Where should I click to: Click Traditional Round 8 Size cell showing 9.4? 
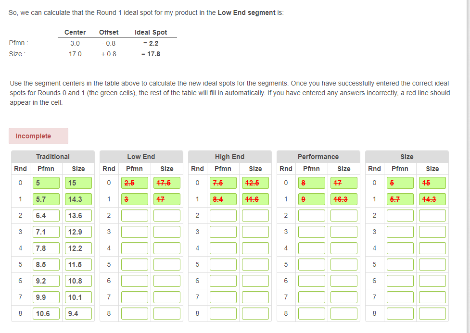coord(78,313)
